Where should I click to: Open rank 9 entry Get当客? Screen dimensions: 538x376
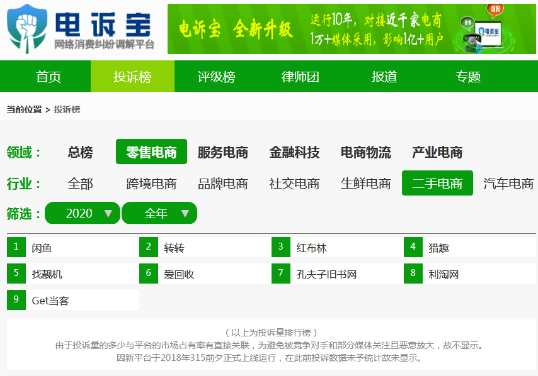tap(73, 300)
